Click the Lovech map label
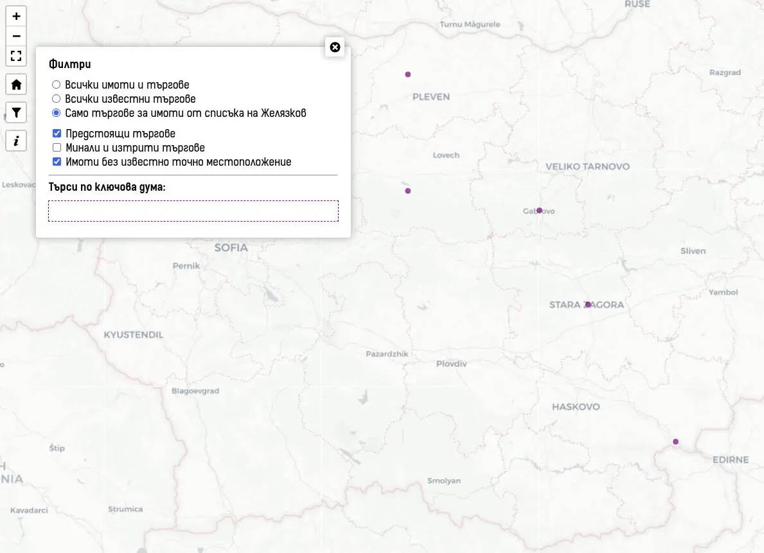The width and height of the screenshot is (764, 553). click(x=447, y=155)
